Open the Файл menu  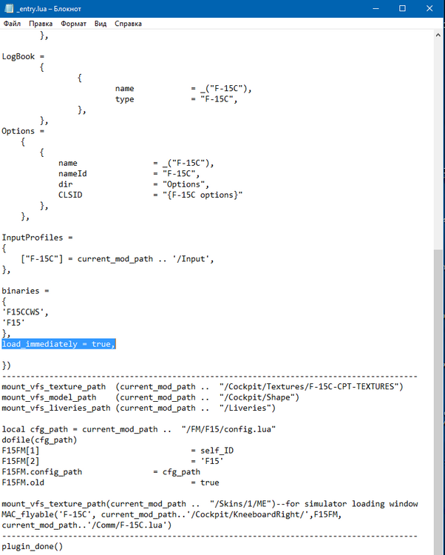(12, 24)
